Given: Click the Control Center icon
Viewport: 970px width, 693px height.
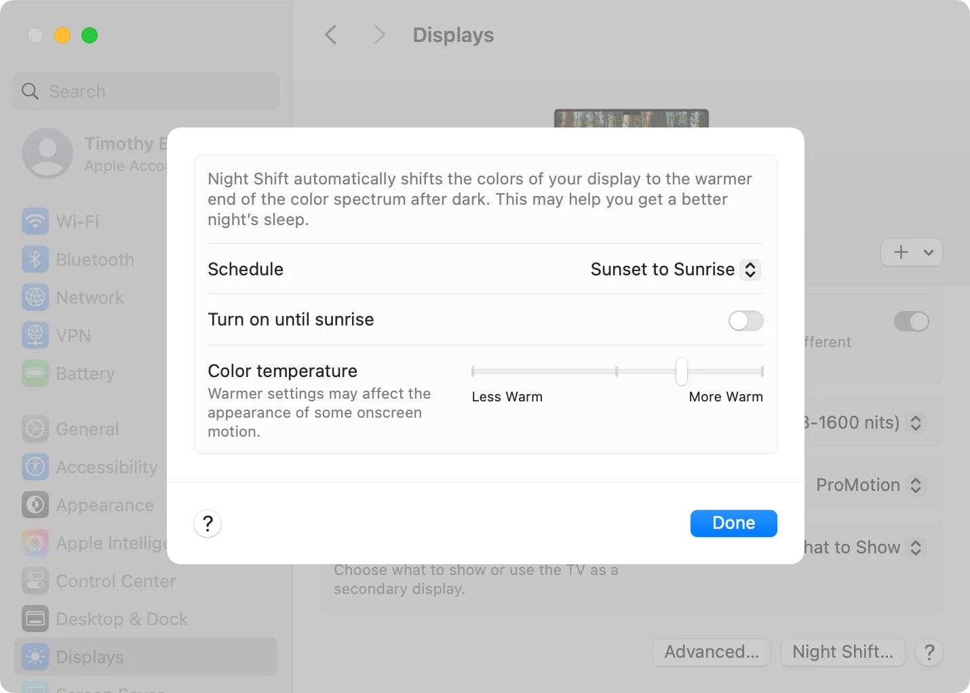Looking at the screenshot, I should 35,580.
